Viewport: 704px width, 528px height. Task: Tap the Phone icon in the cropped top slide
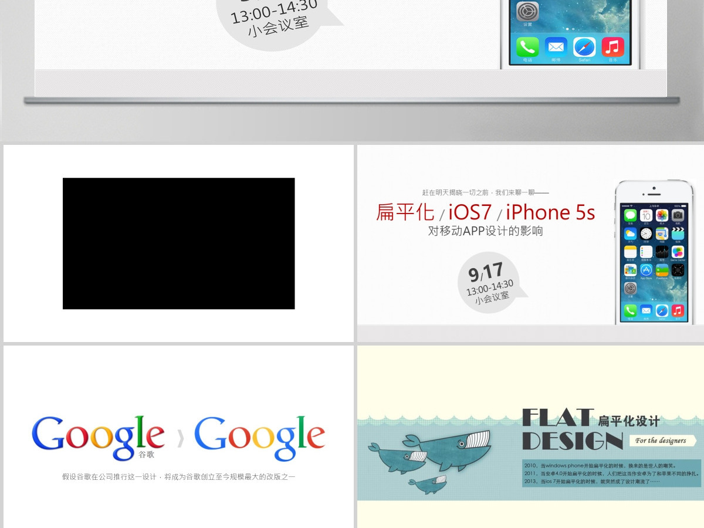pos(527,47)
